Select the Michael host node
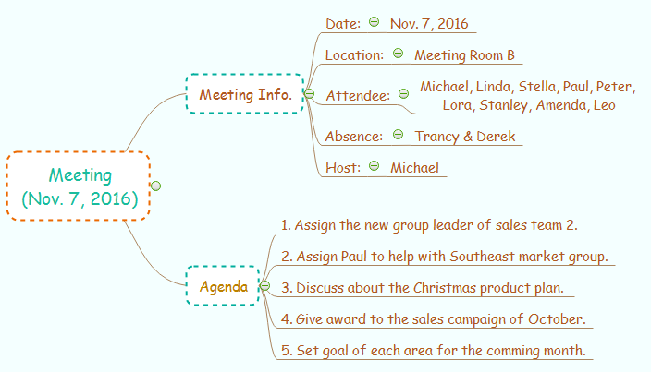The image size is (651, 372). point(413,167)
